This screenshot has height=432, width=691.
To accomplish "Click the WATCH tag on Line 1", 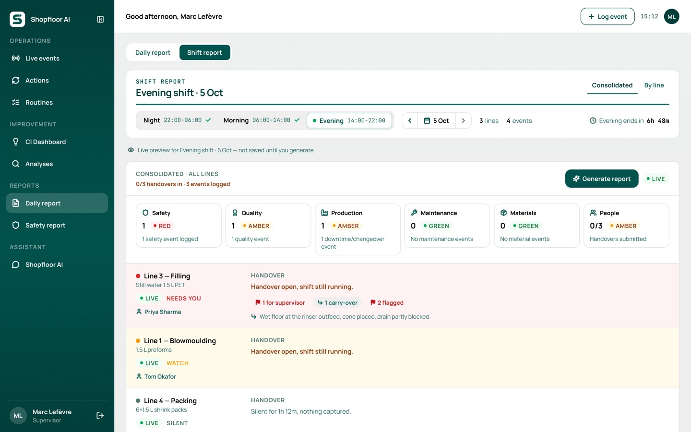I will tap(178, 363).
